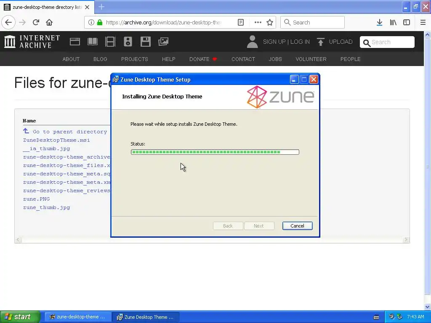Viewport: 431px width, 323px height.
Task: Open the CONTACT menu item
Action: 243,59
